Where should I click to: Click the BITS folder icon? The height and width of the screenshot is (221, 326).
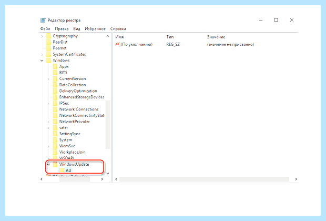(55, 73)
